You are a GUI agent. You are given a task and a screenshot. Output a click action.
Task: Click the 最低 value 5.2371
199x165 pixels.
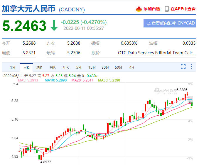29,53
